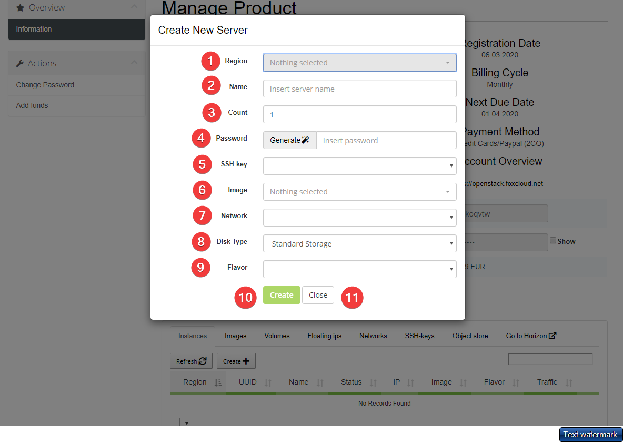Collapse the Actions sidebar panel chevron

tap(134, 63)
